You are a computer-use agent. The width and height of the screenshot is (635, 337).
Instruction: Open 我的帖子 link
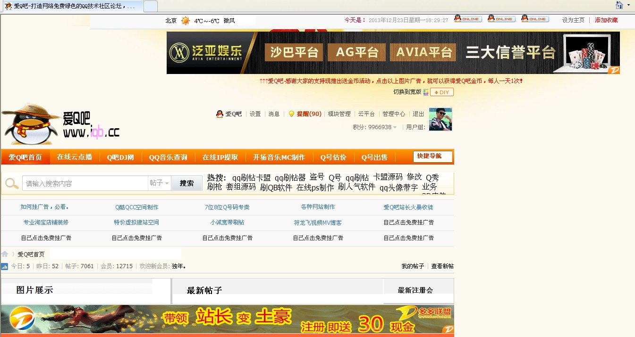click(413, 266)
